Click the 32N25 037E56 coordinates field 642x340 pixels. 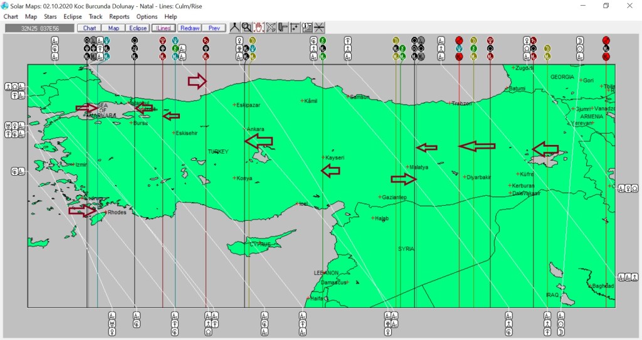click(39, 28)
